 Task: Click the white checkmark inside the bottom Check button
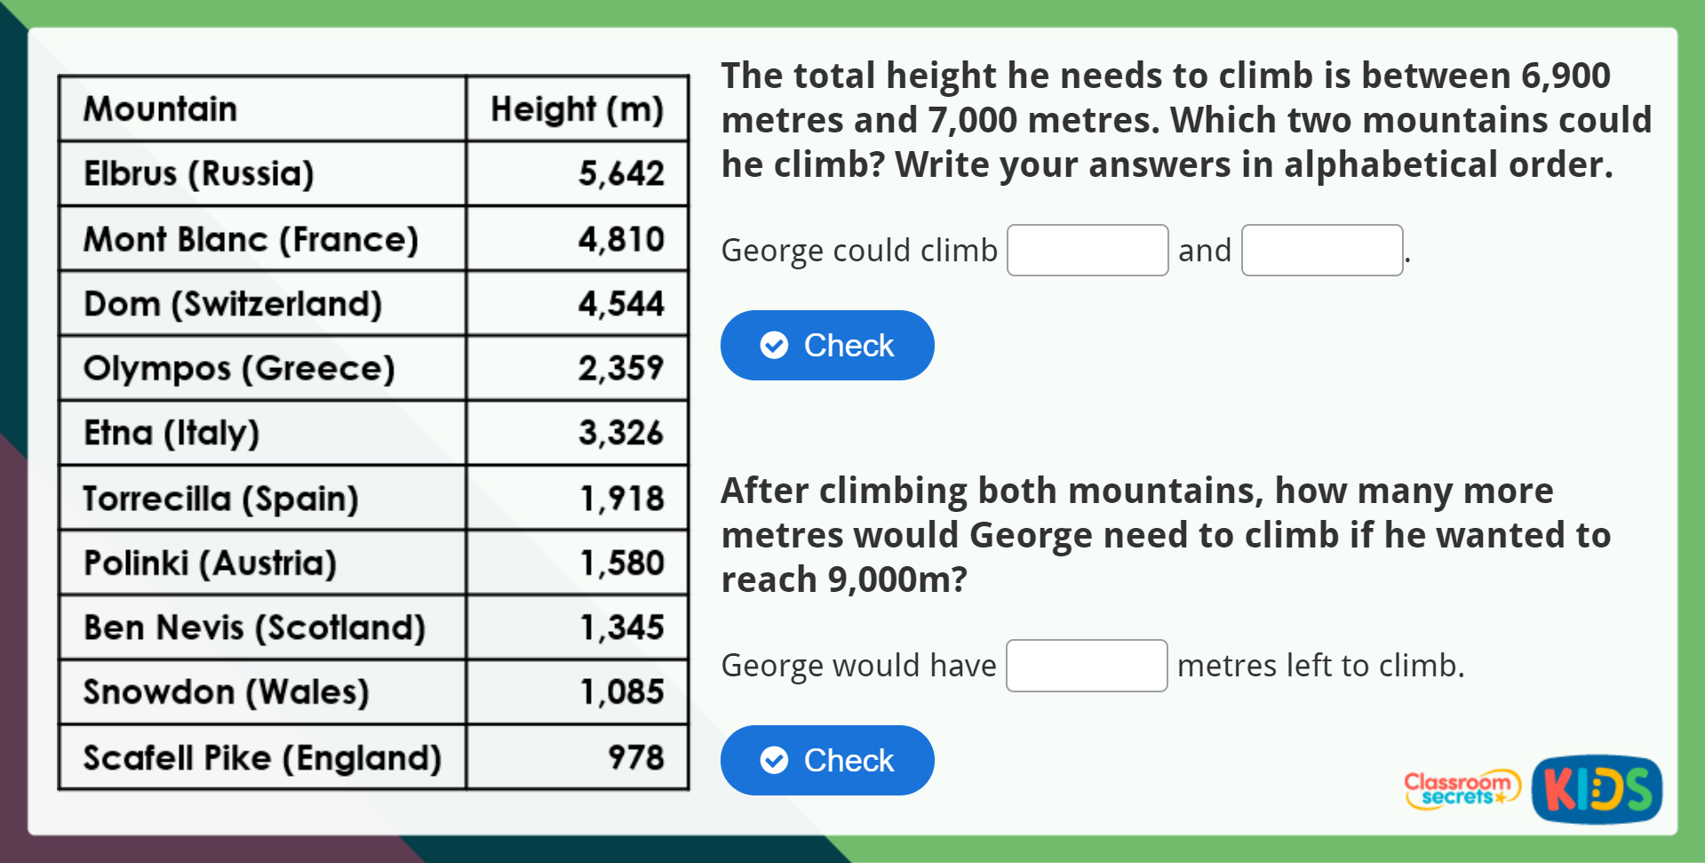coord(773,760)
